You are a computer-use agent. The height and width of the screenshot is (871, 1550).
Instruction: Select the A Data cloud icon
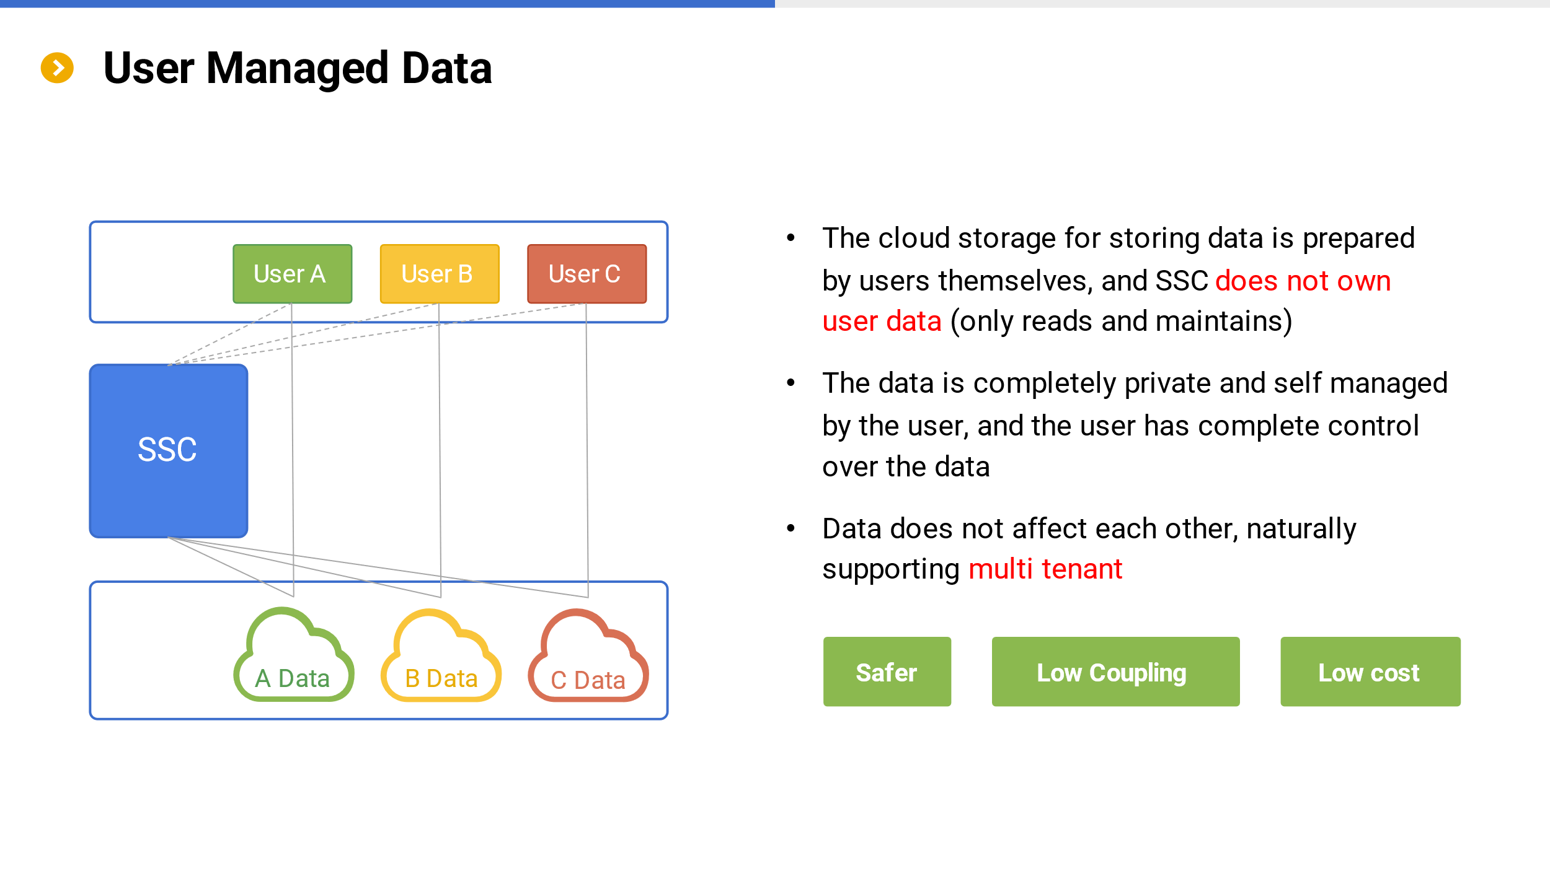coord(294,655)
